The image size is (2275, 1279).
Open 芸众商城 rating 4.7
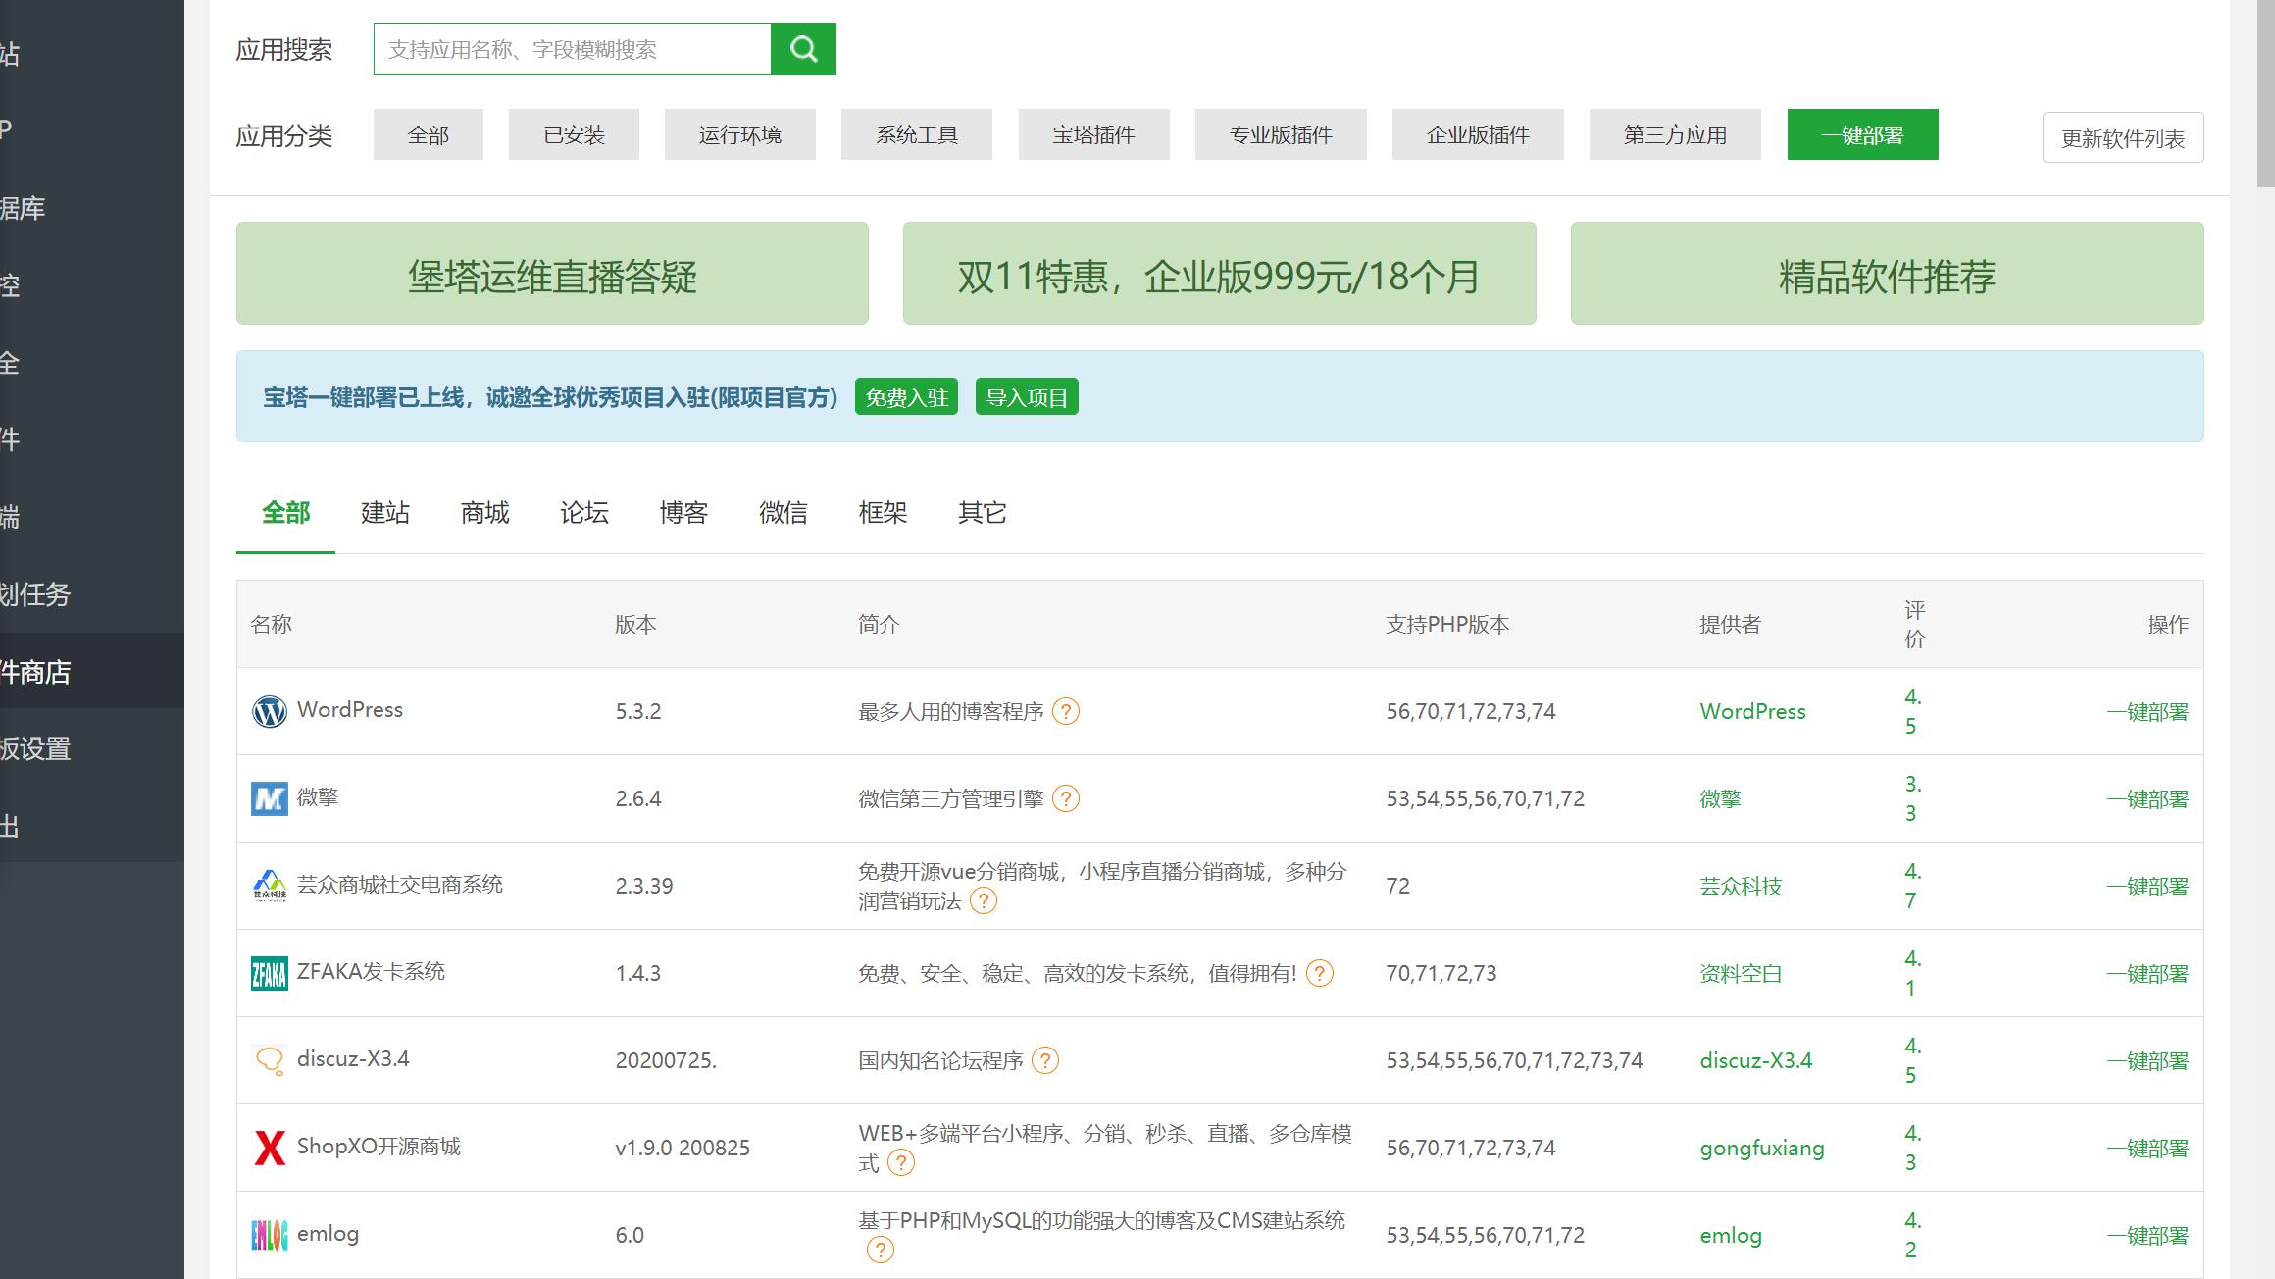1912,886
